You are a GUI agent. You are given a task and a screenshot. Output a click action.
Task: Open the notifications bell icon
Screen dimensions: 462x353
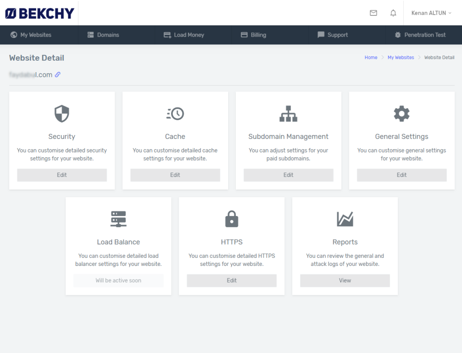(393, 13)
